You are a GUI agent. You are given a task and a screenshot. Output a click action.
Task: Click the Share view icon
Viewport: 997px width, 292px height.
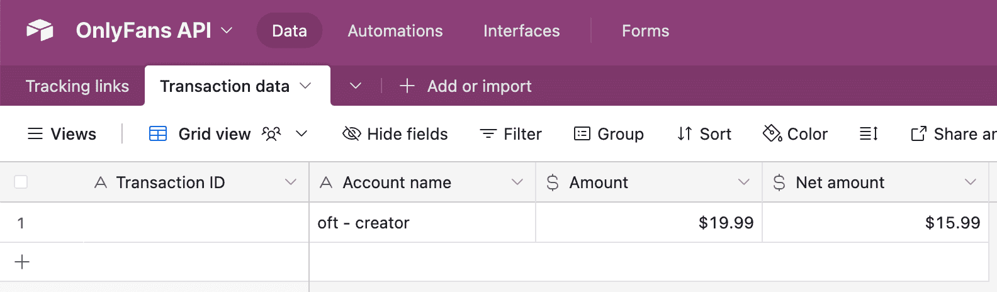pos(918,134)
